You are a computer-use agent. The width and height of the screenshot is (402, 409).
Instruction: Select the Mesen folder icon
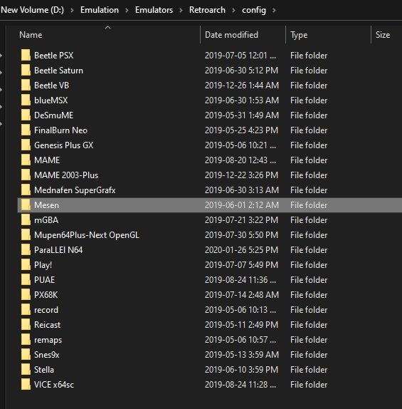click(26, 205)
